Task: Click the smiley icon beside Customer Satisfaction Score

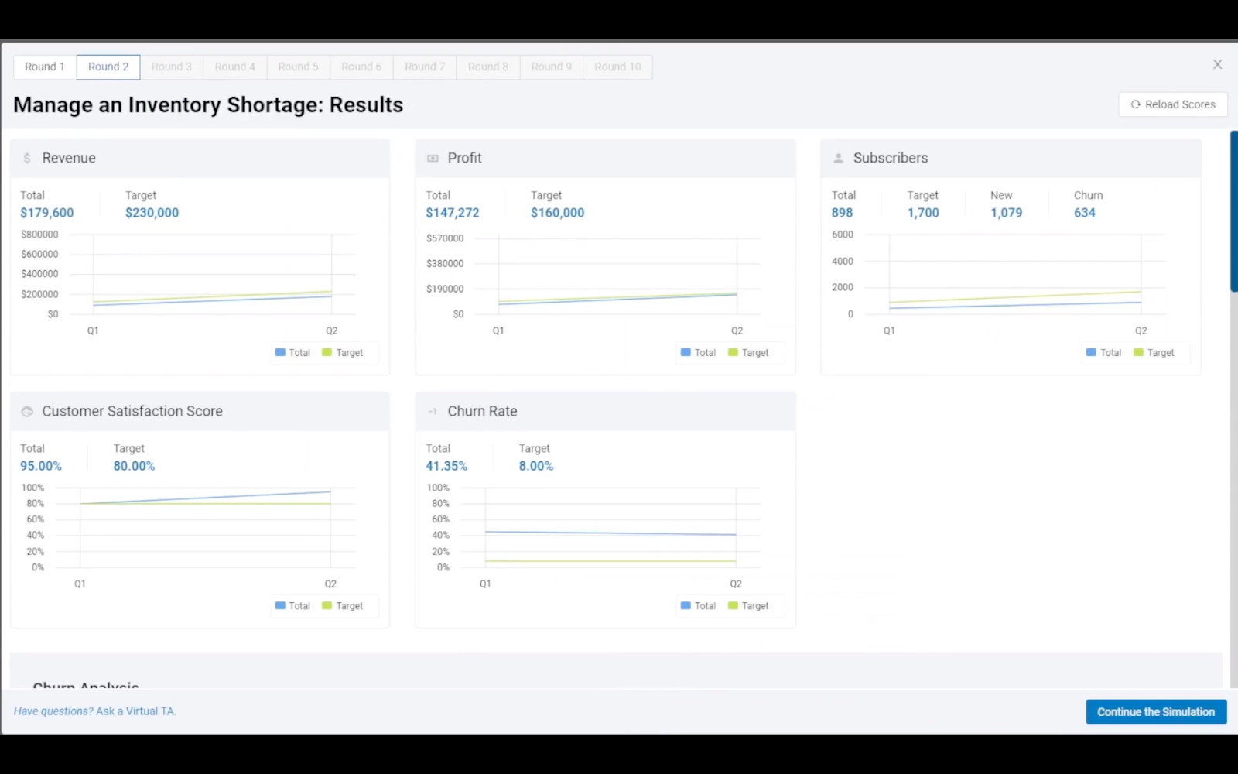Action: (x=27, y=412)
